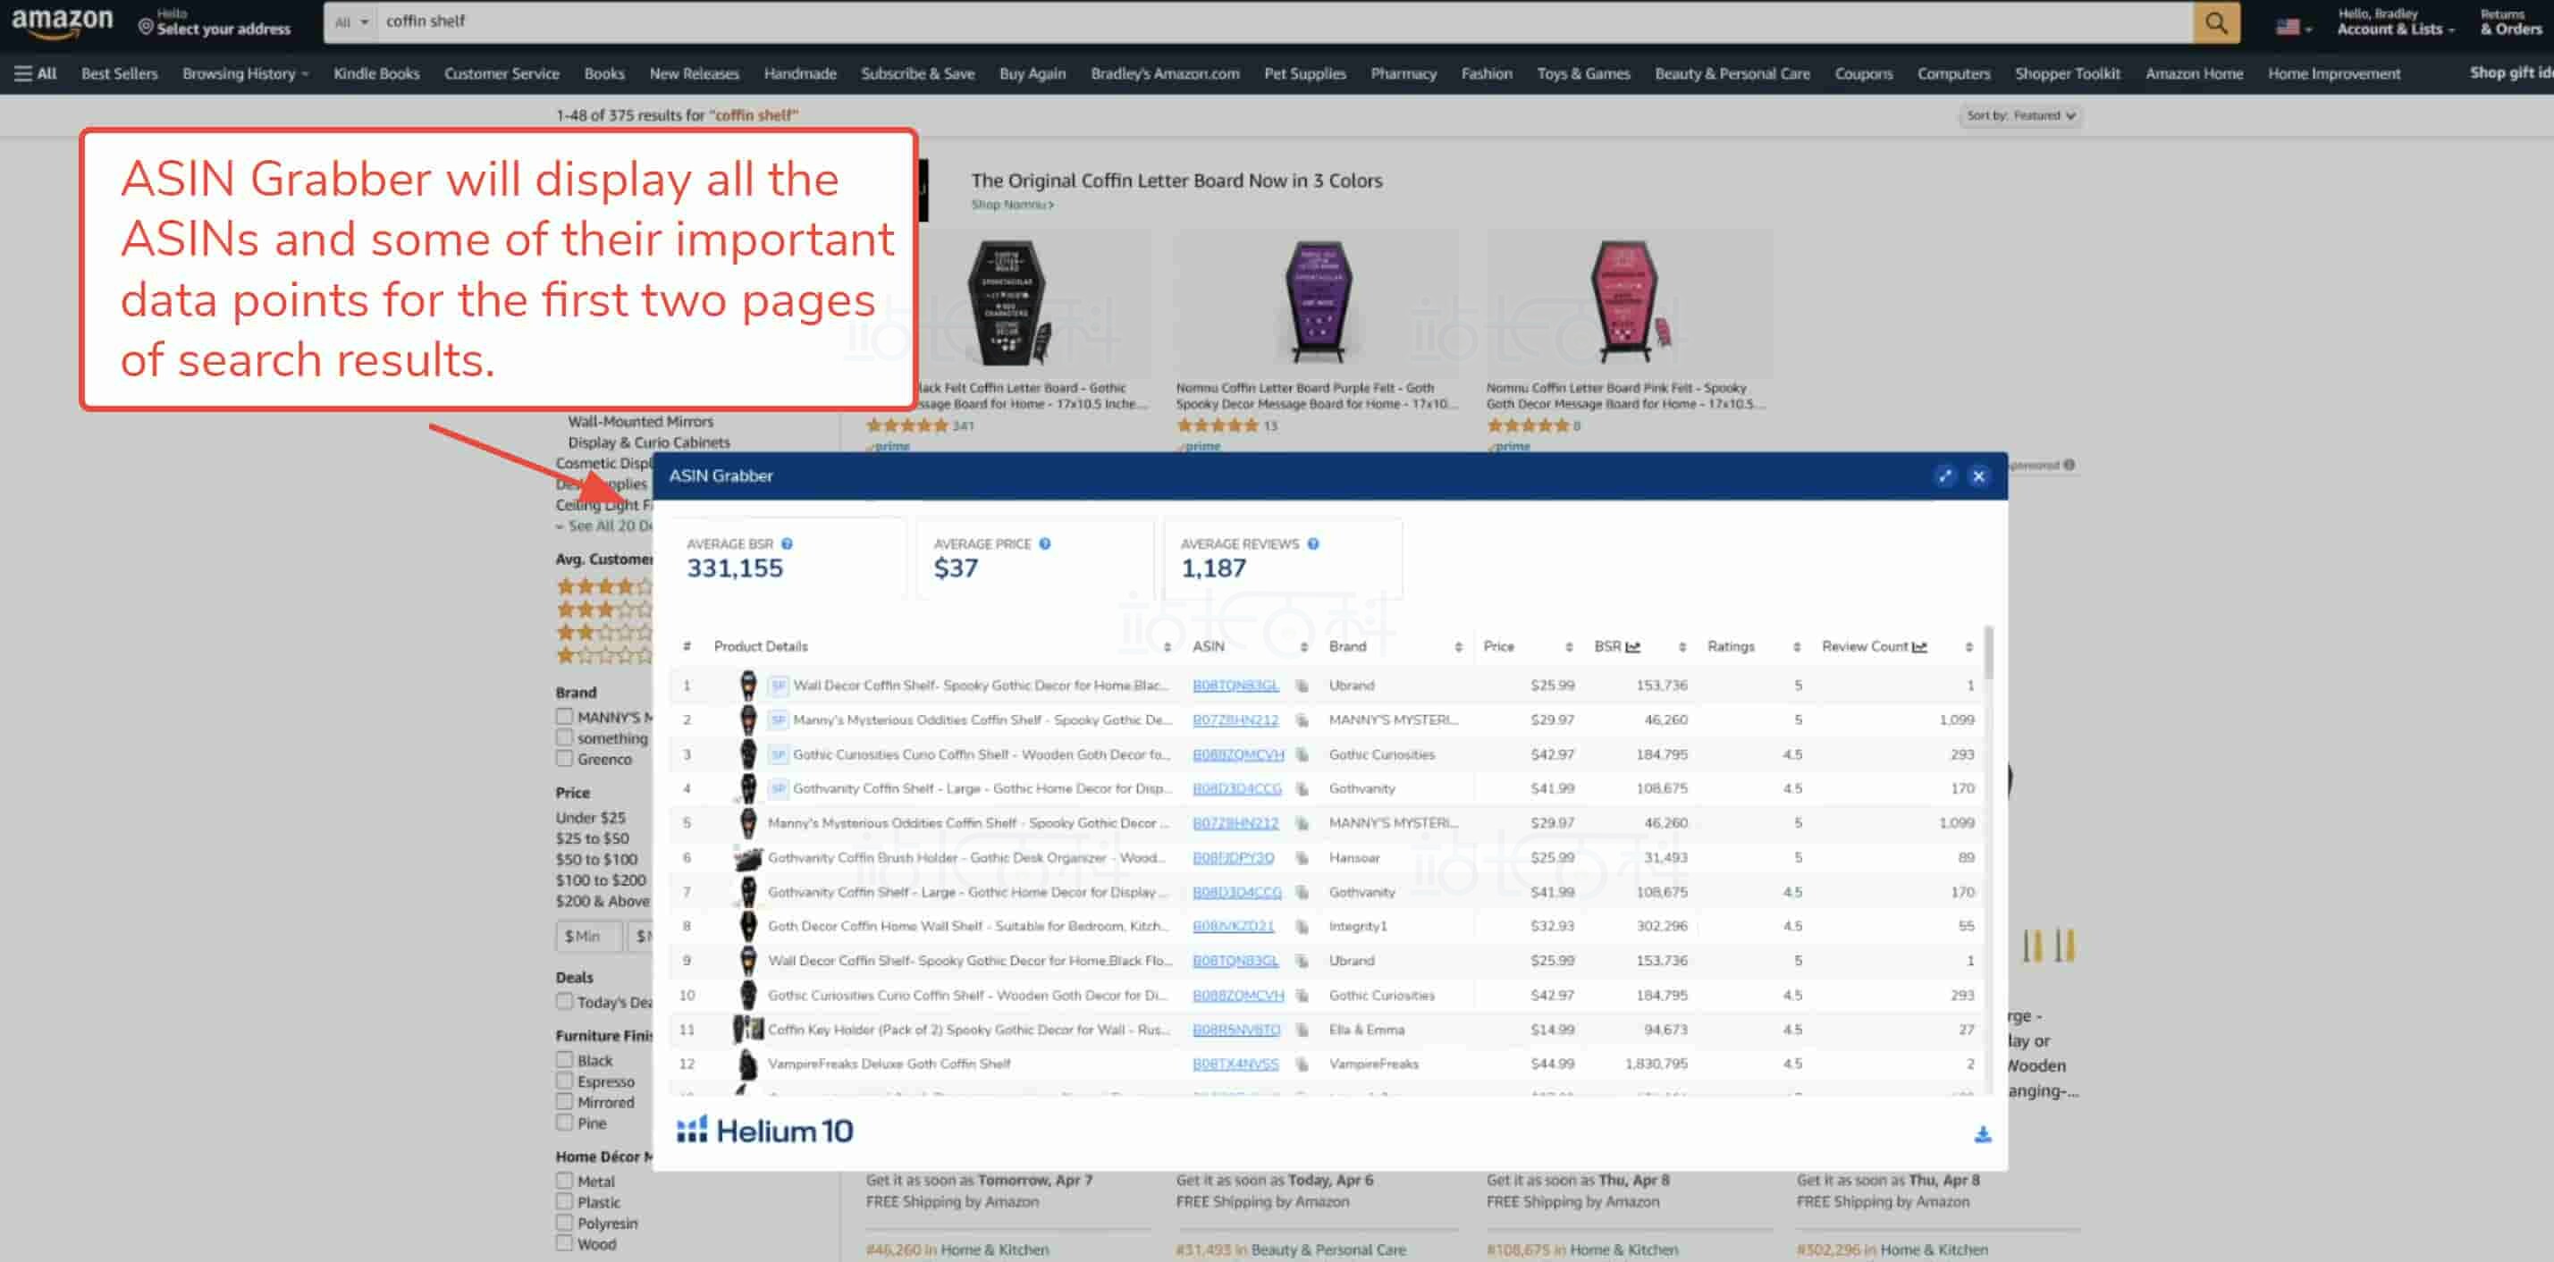This screenshot has width=2554, height=1262.
Task: Open the Sort by Featured dropdown
Action: [2019, 116]
